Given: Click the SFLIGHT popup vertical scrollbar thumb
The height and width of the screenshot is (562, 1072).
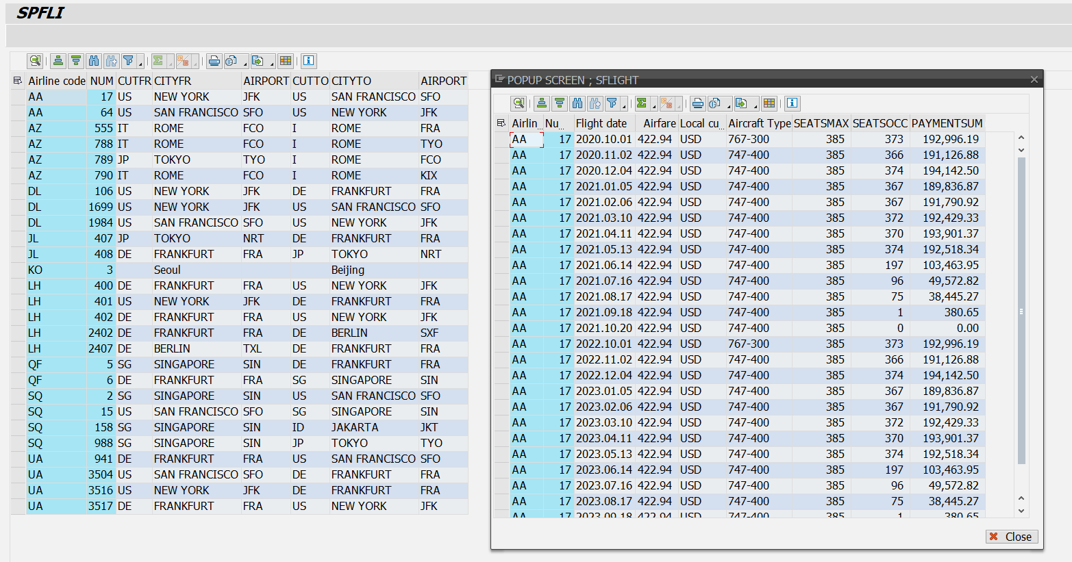Looking at the screenshot, I should 1021,311.
